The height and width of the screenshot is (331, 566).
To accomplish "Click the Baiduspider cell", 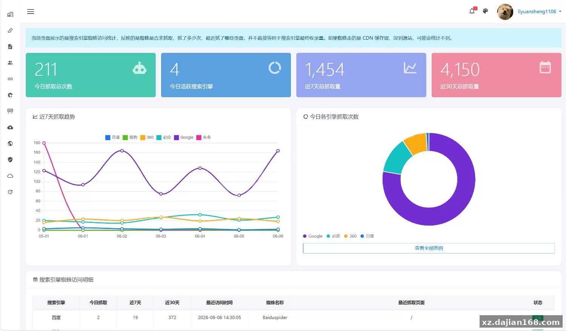I will tap(275, 317).
